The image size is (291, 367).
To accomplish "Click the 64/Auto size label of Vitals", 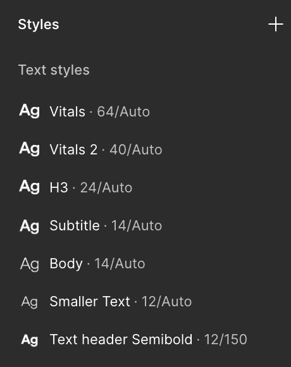I will pyautogui.click(x=123, y=111).
